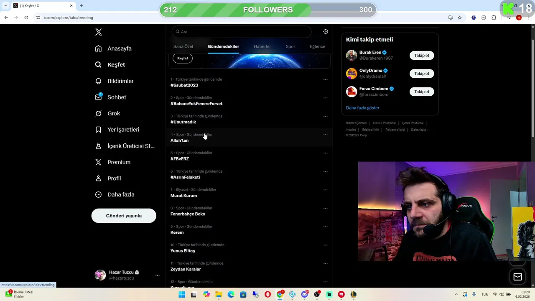Image resolution: width=535 pixels, height=301 pixels.
Task: Open Microsoft Edge from taskbar
Action: (x=231, y=294)
